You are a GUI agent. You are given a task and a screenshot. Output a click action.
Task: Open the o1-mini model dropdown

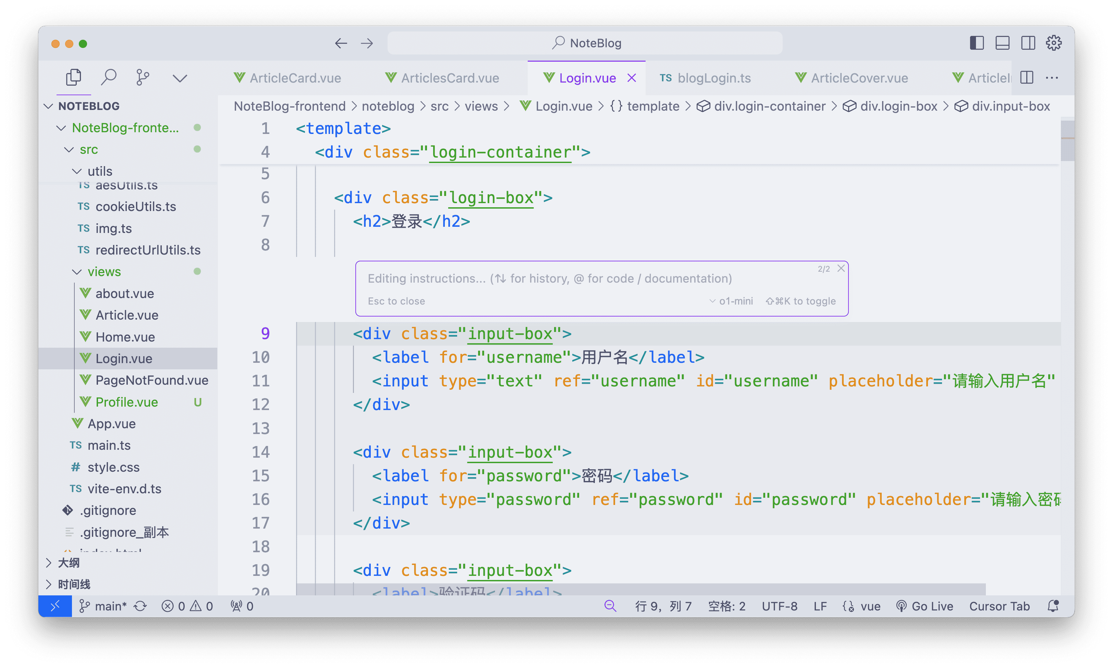(731, 301)
